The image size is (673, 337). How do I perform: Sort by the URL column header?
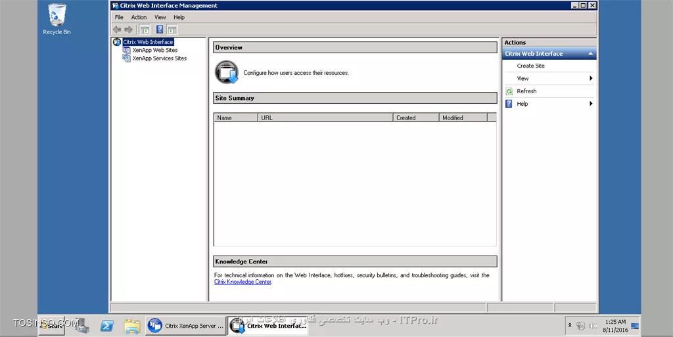pos(325,118)
